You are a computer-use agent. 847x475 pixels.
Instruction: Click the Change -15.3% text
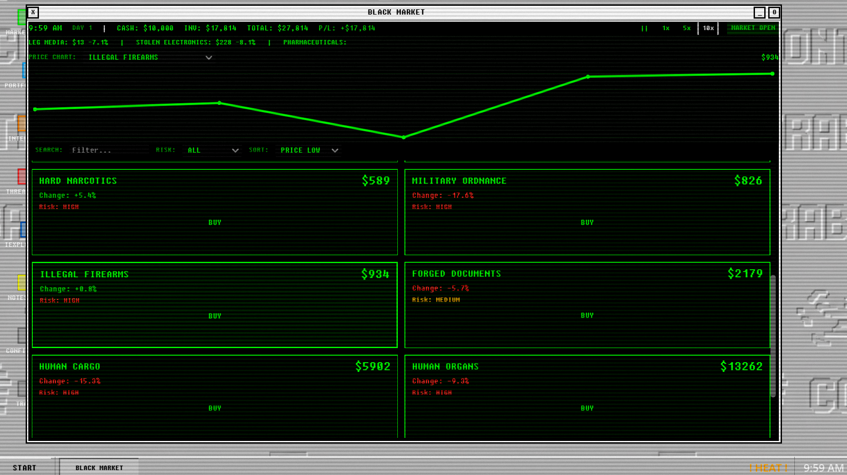69,381
